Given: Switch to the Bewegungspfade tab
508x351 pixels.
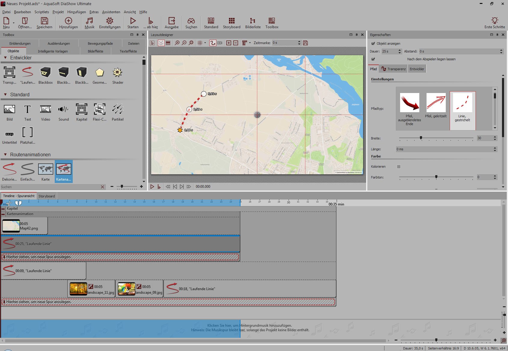Looking at the screenshot, I should tap(100, 43).
